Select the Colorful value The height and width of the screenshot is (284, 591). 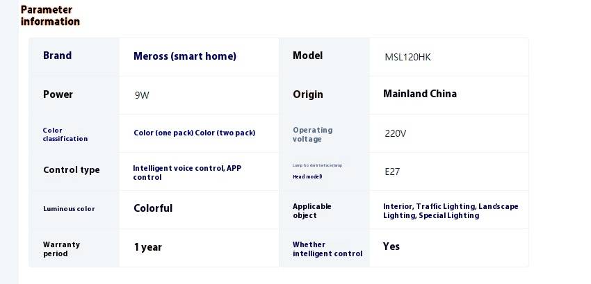click(x=153, y=208)
